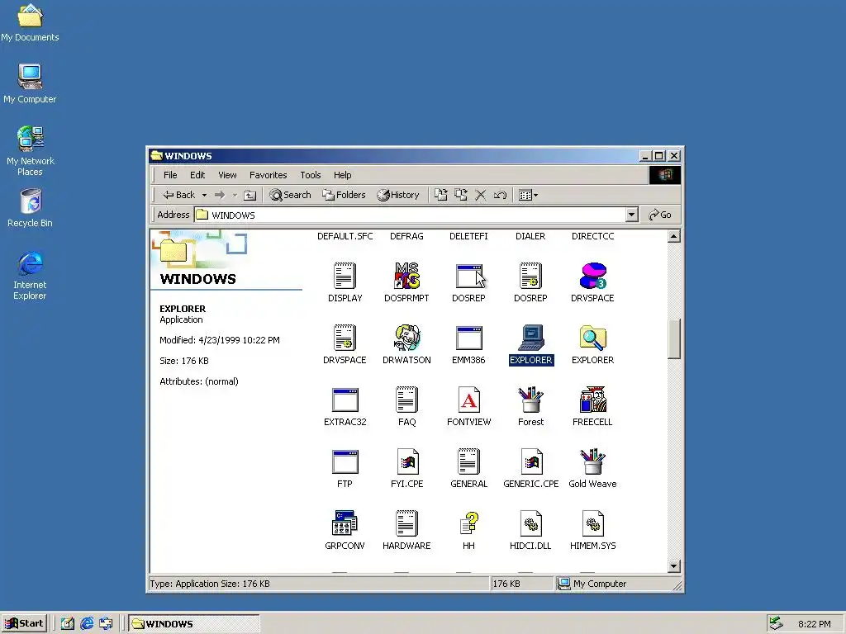The image size is (846, 634).
Task: Open the File menu
Action: [x=170, y=175]
